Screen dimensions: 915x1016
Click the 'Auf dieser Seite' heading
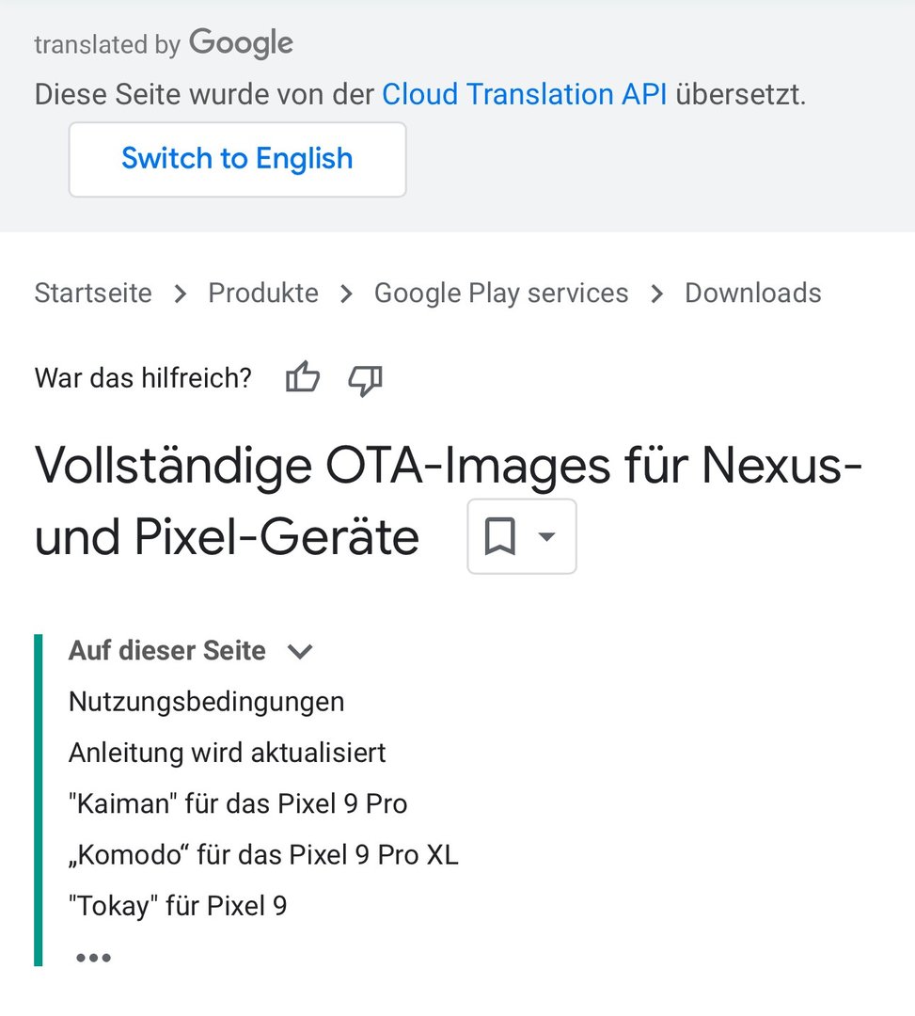click(167, 651)
